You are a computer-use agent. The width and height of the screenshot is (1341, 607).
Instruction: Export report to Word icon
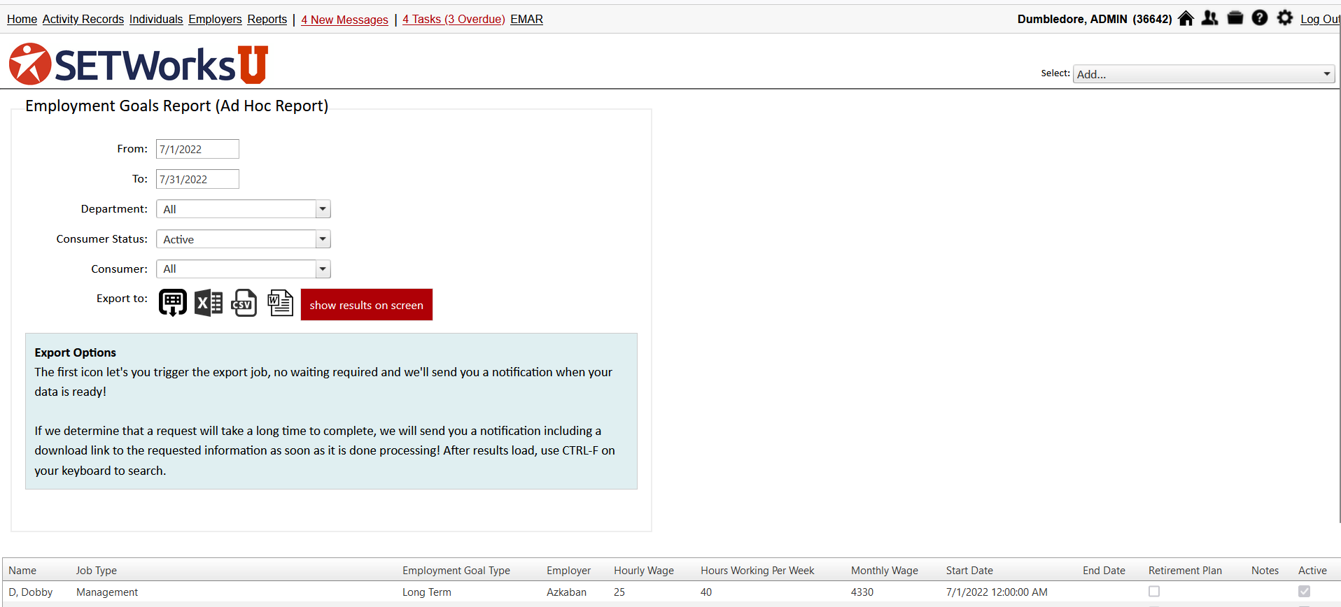[x=281, y=303]
